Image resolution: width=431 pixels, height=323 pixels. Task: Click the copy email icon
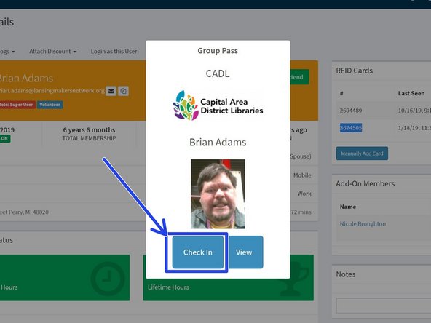(x=124, y=91)
